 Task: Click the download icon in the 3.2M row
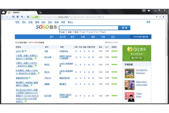(84, 57)
